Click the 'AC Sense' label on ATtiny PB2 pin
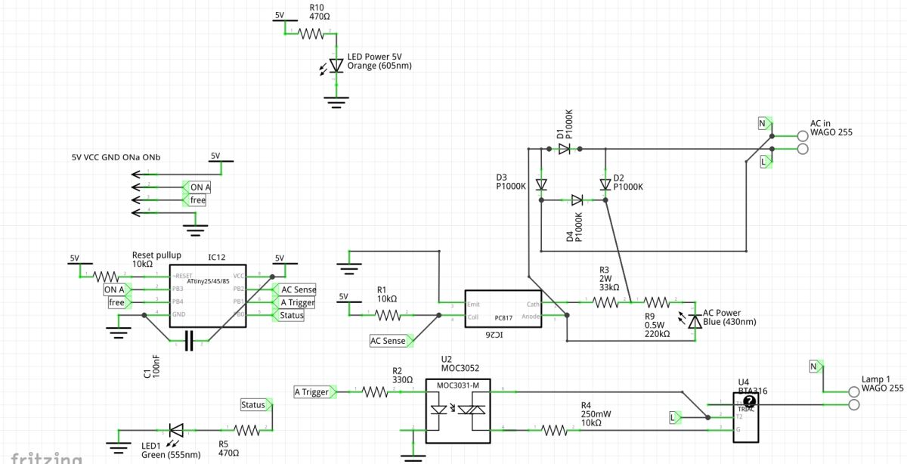The width and height of the screenshot is (907, 464). tap(294, 289)
